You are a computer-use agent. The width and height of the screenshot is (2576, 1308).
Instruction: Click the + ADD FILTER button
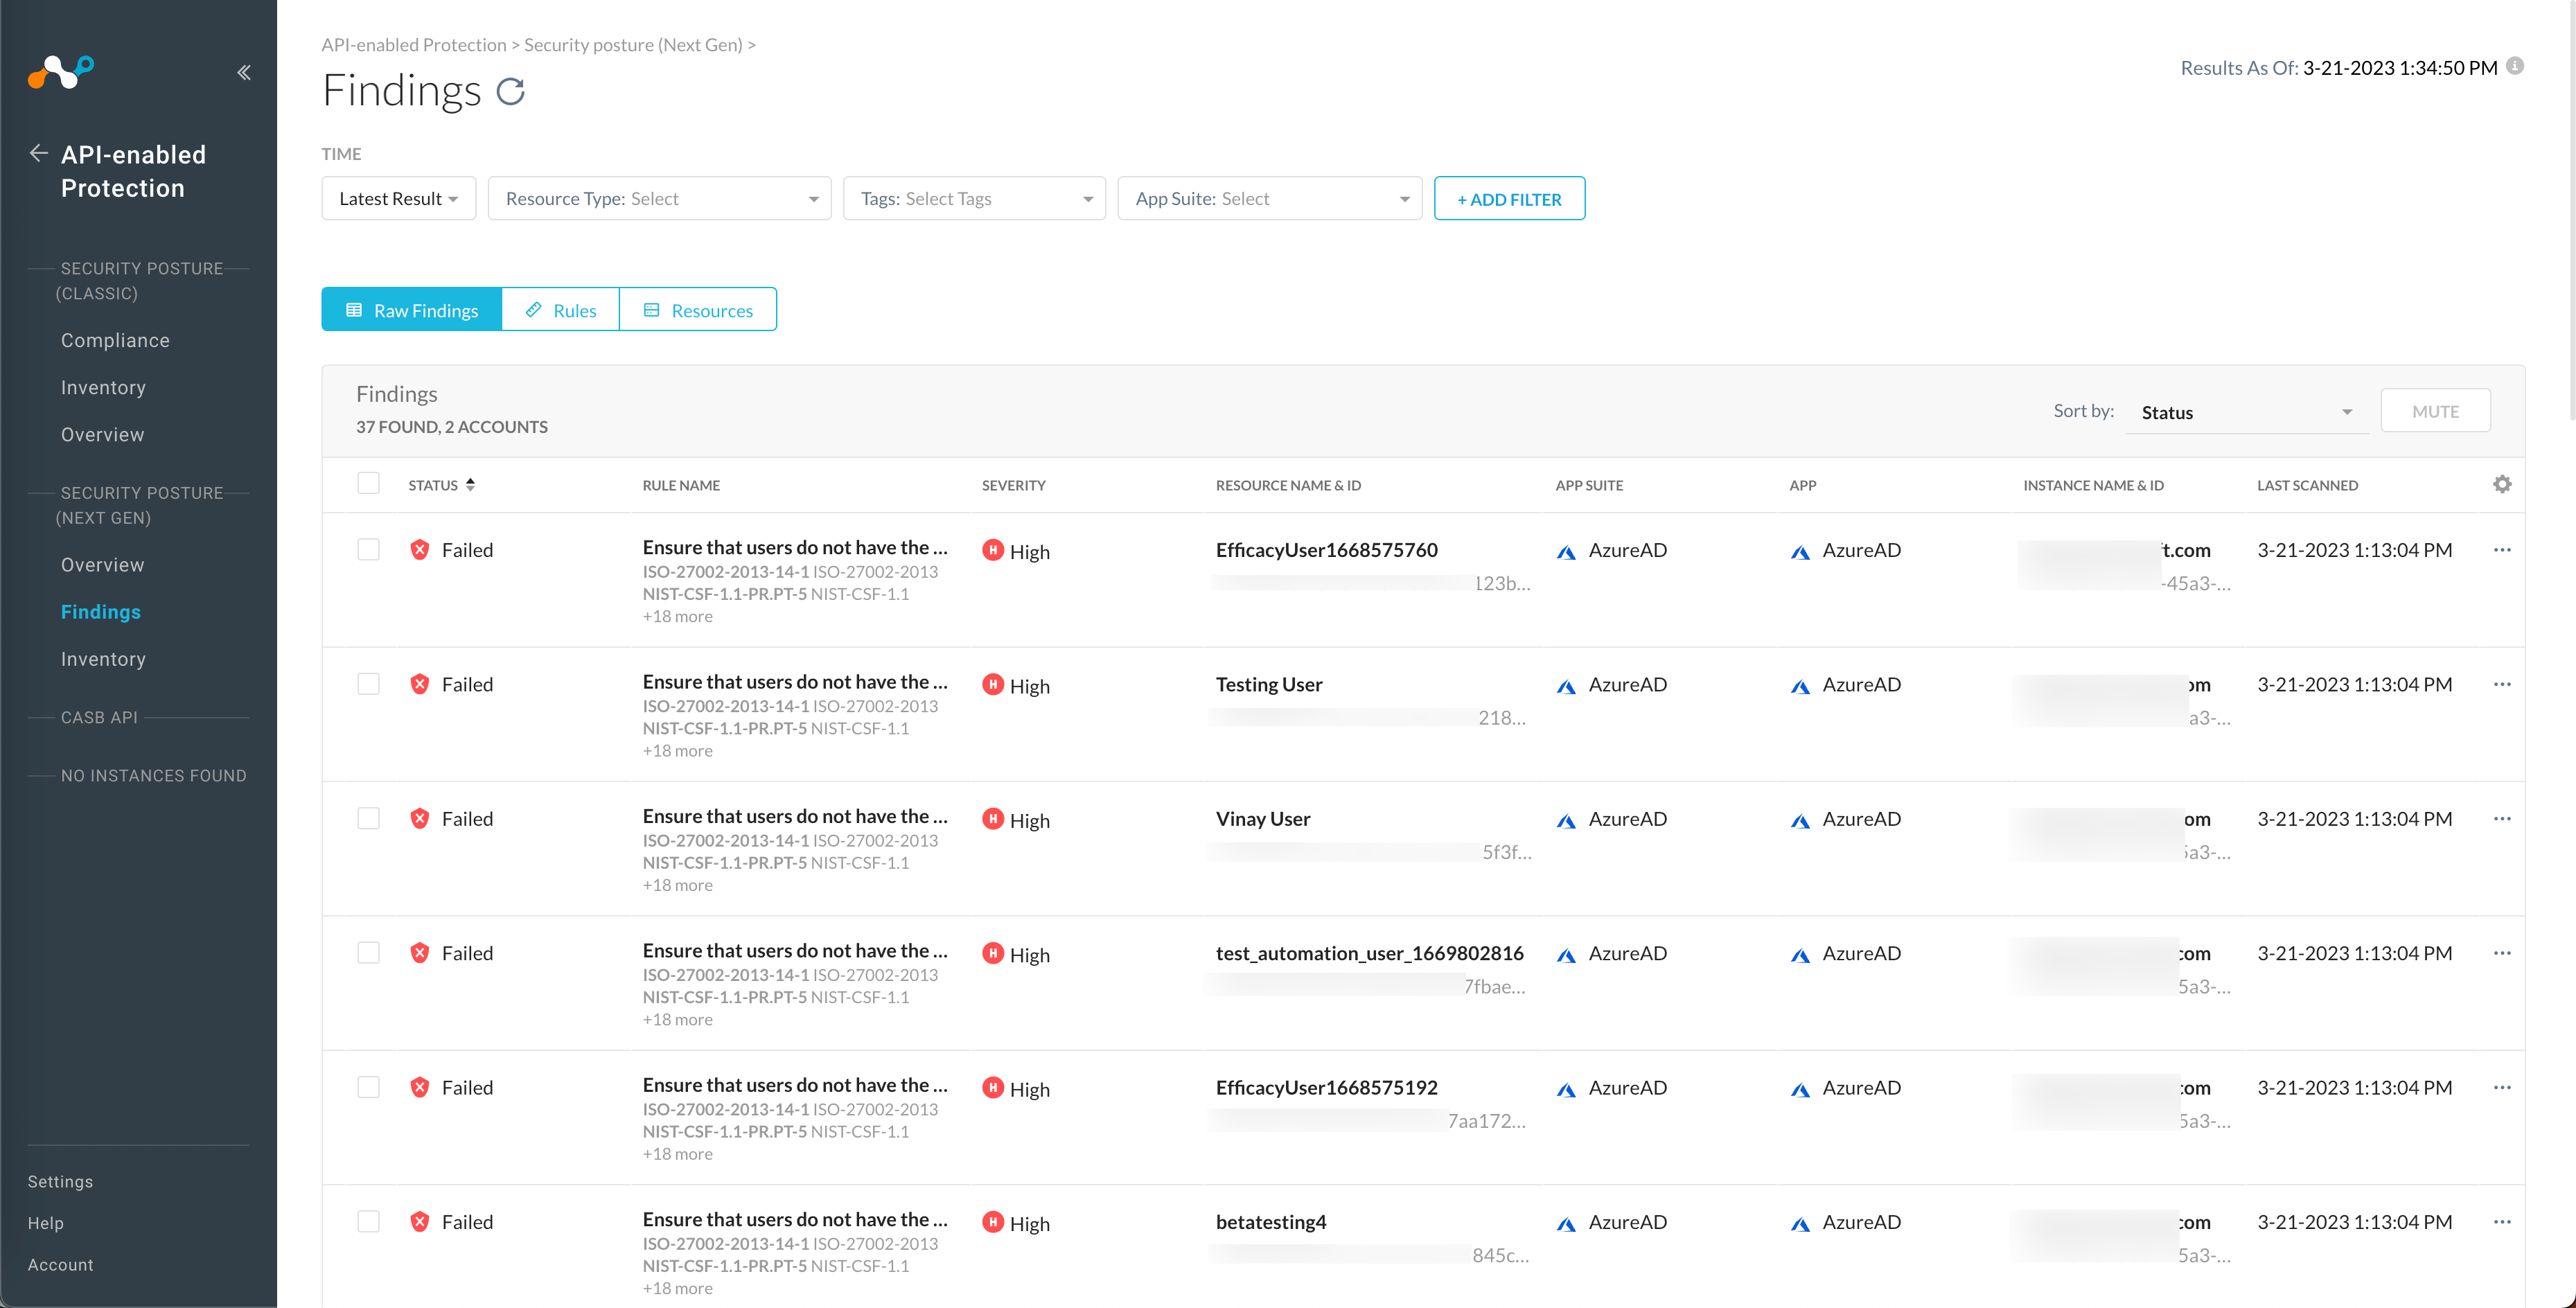[x=1509, y=198]
